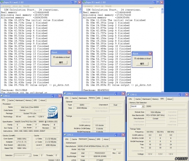The height and width of the screenshot is (161, 189).
Task: Select Mainboard tab in CPU-Z memory window
Action: [83, 98]
